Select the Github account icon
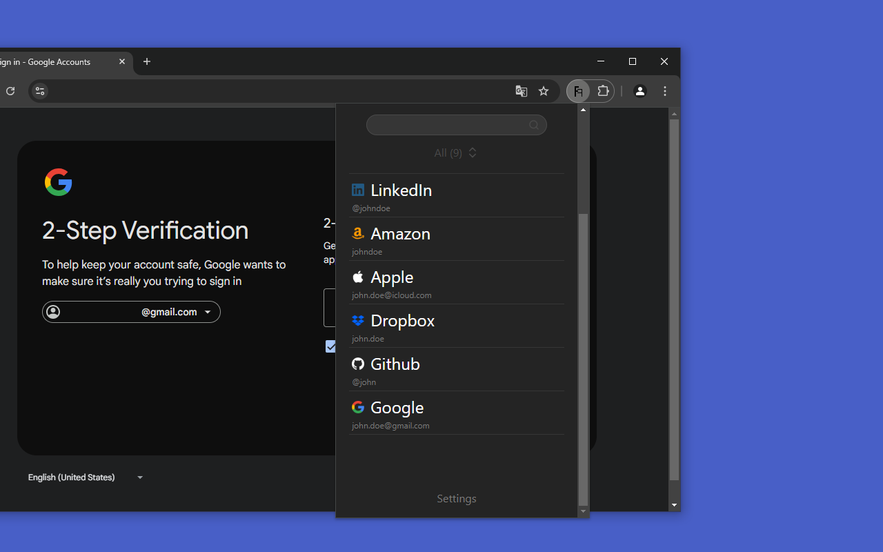Viewport: 883px width, 552px height. [358, 364]
